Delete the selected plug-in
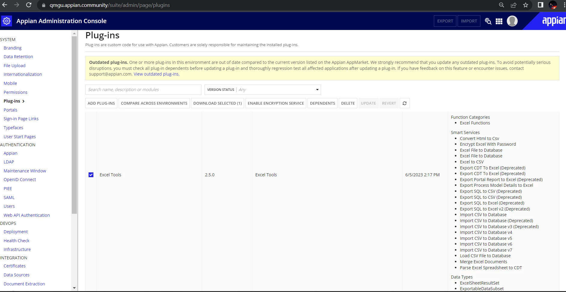Screen dimensions: 566x292 [x=348, y=103]
